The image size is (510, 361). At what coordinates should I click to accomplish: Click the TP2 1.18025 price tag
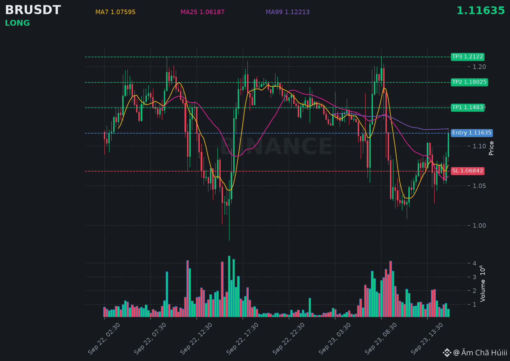pyautogui.click(x=469, y=82)
